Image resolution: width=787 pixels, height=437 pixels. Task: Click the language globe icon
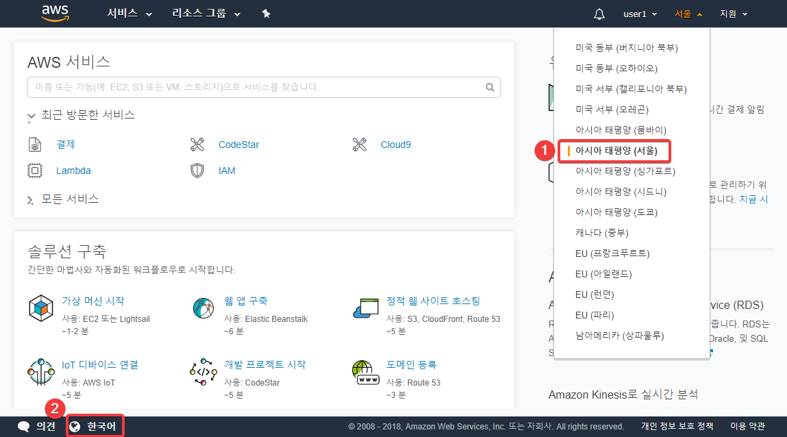click(75, 427)
